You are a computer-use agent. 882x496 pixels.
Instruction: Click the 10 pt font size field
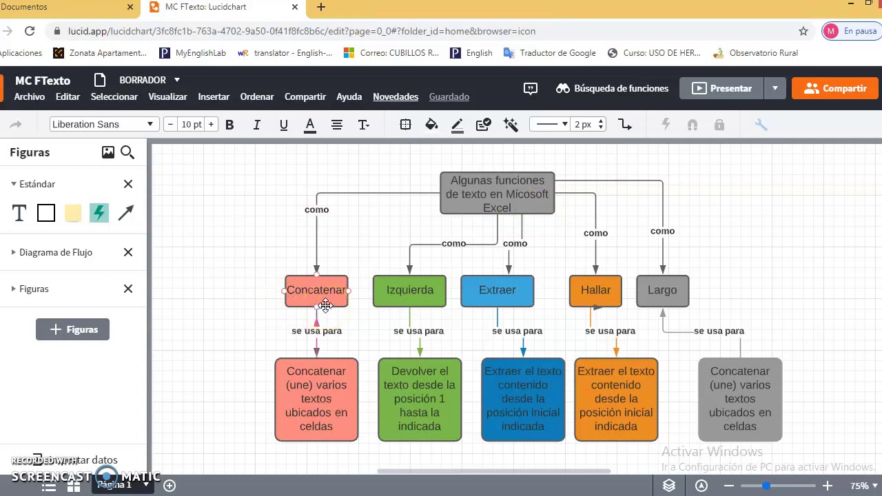191,124
